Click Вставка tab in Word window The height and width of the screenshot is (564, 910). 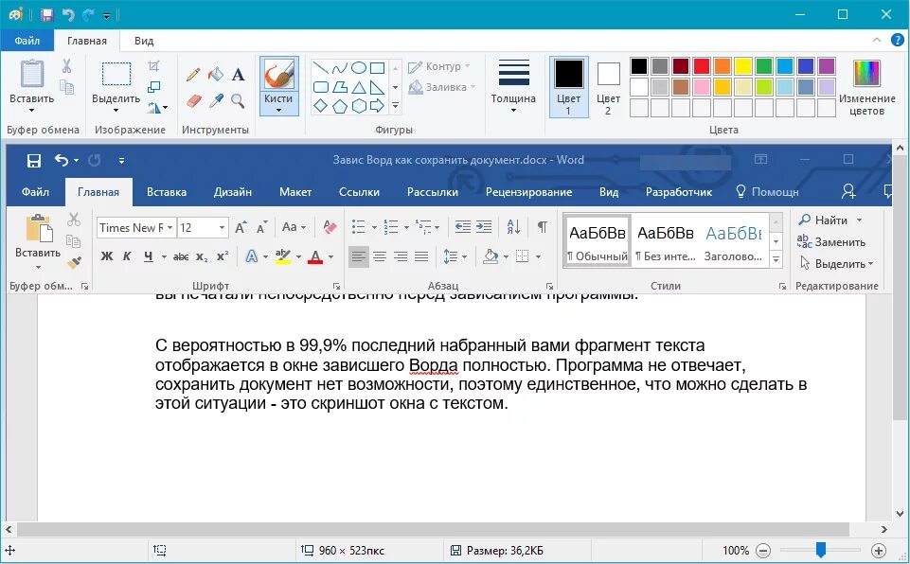point(167,192)
